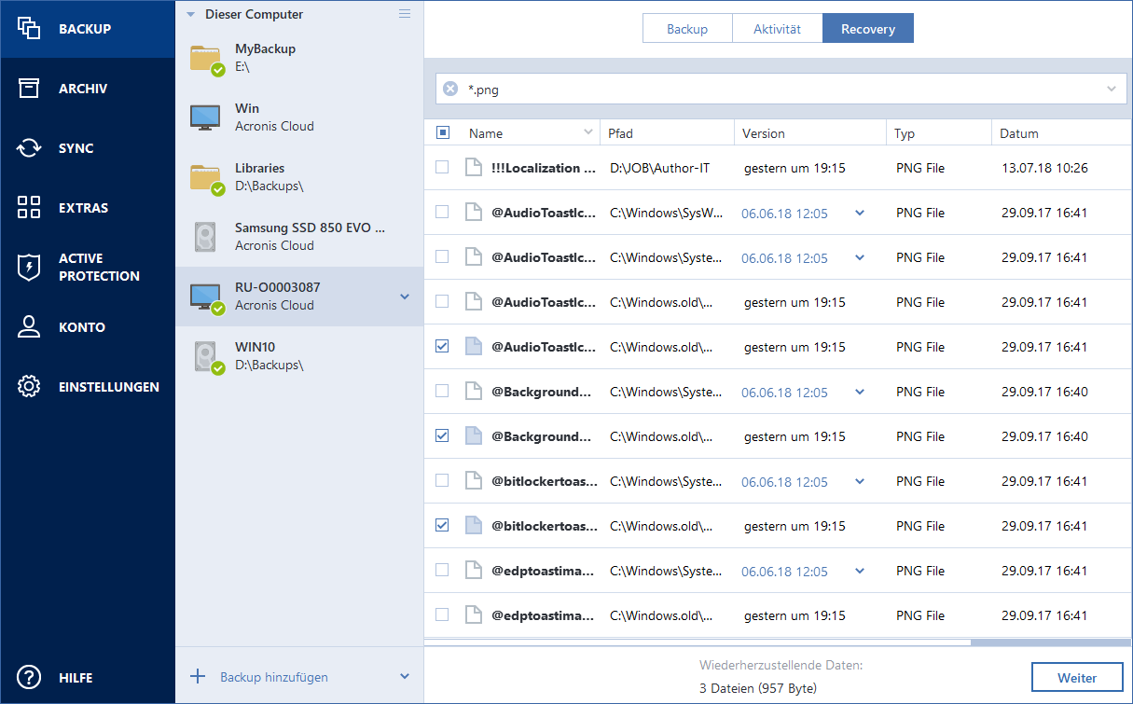
Task: Switch to the Aktivität tab
Action: pyautogui.click(x=777, y=29)
